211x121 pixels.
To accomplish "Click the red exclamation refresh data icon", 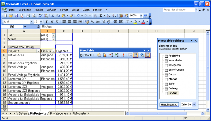I will coord(123,55).
